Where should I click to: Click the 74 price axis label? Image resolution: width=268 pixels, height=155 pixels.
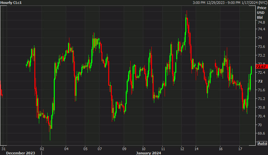pos(260,38)
